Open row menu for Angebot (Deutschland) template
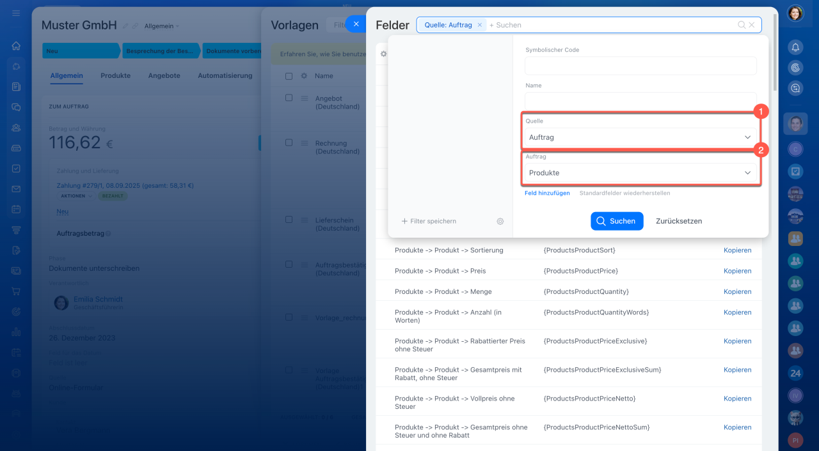This screenshot has width=819, height=451. pyautogui.click(x=305, y=98)
